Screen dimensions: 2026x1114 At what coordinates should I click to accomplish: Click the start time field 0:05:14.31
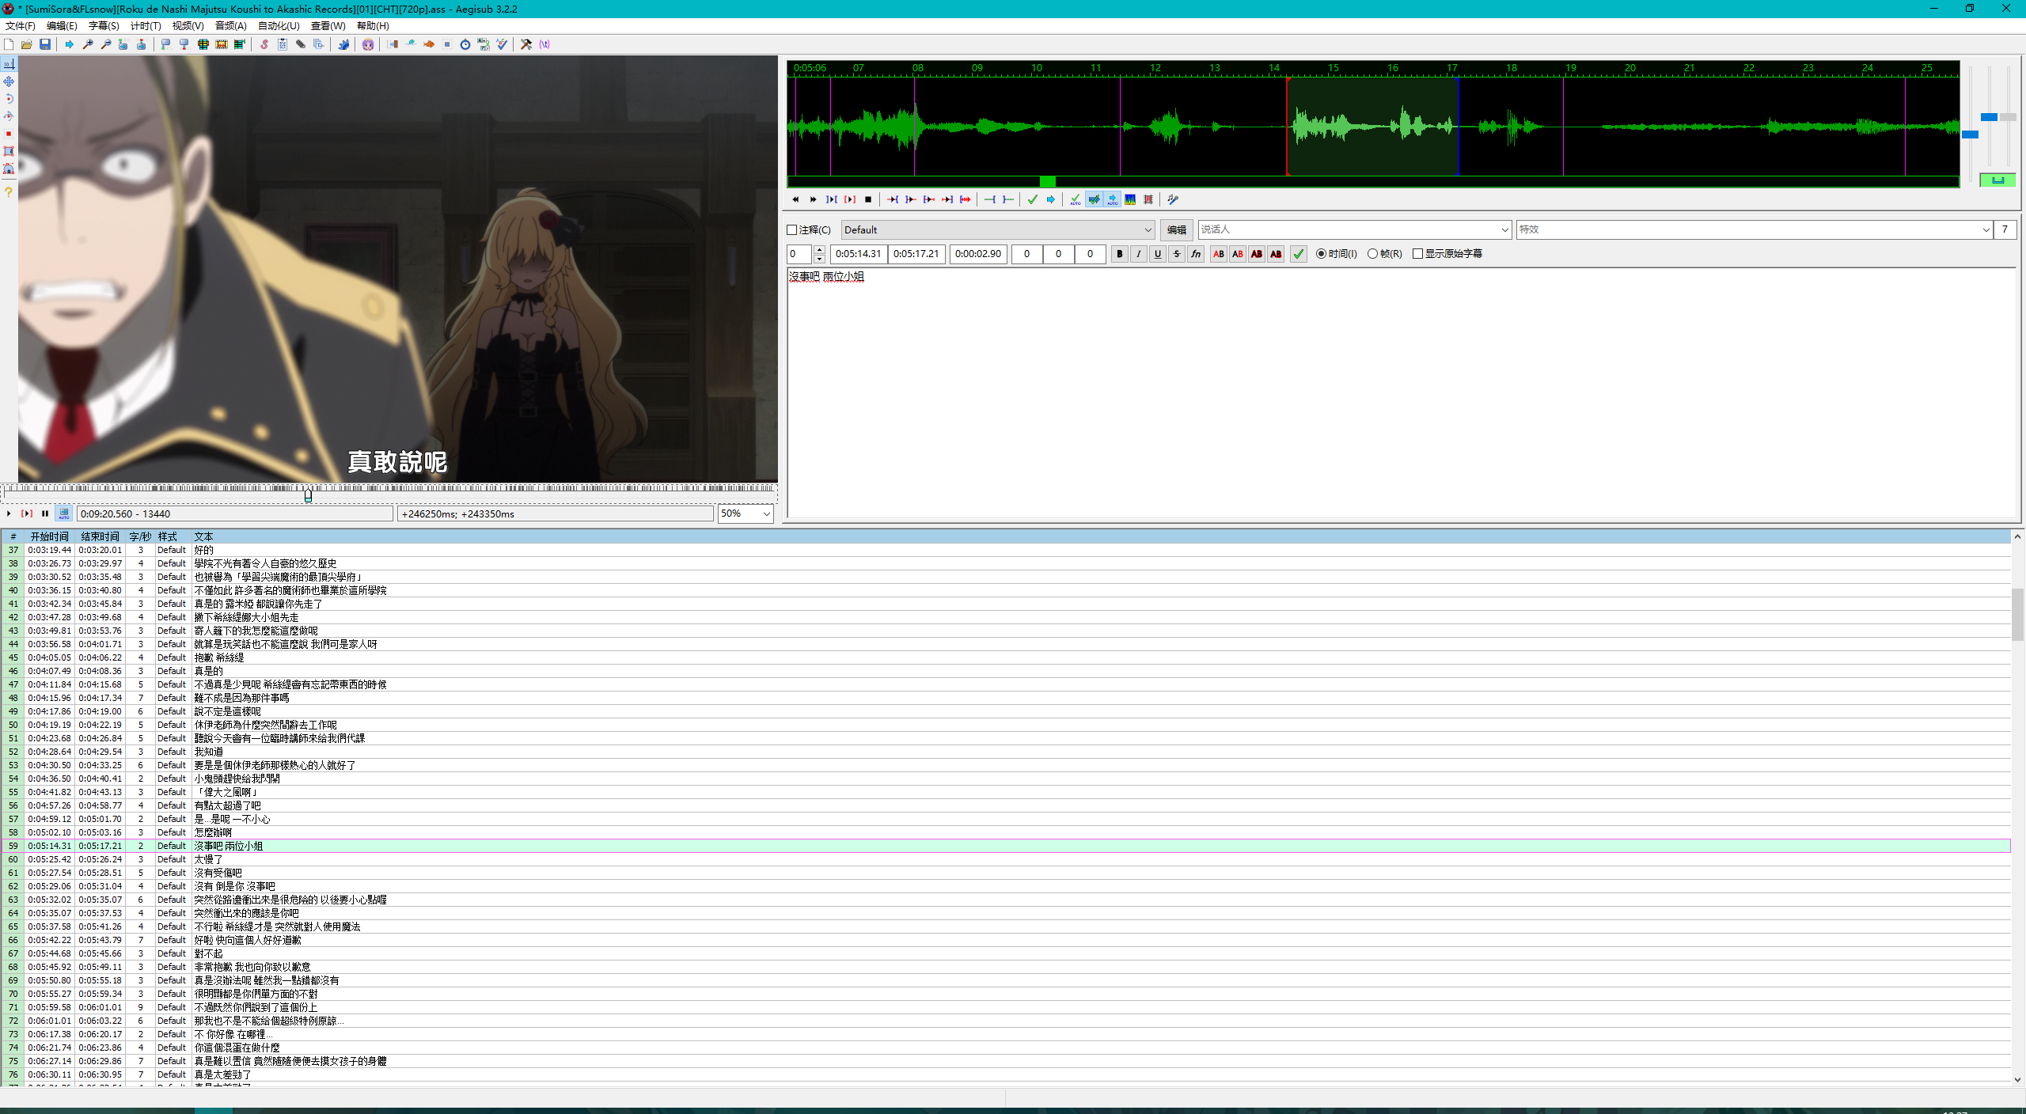(x=858, y=254)
